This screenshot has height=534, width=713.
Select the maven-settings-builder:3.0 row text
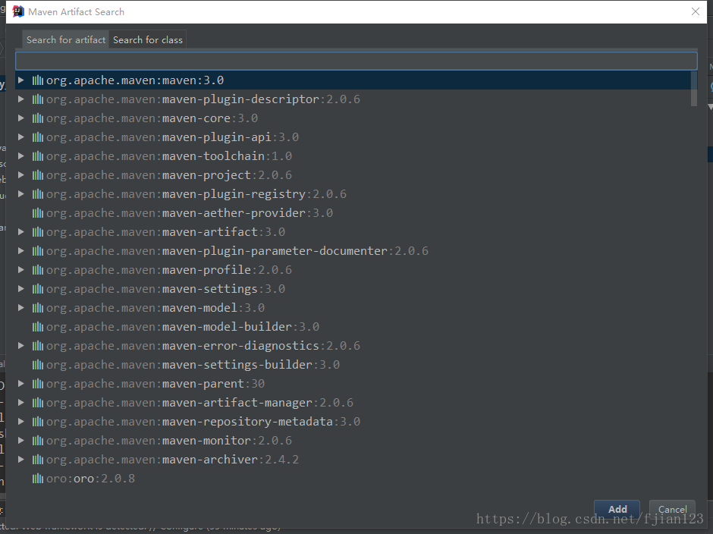point(193,365)
